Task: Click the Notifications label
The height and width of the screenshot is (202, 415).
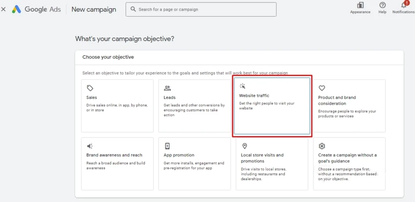Action: [404, 12]
